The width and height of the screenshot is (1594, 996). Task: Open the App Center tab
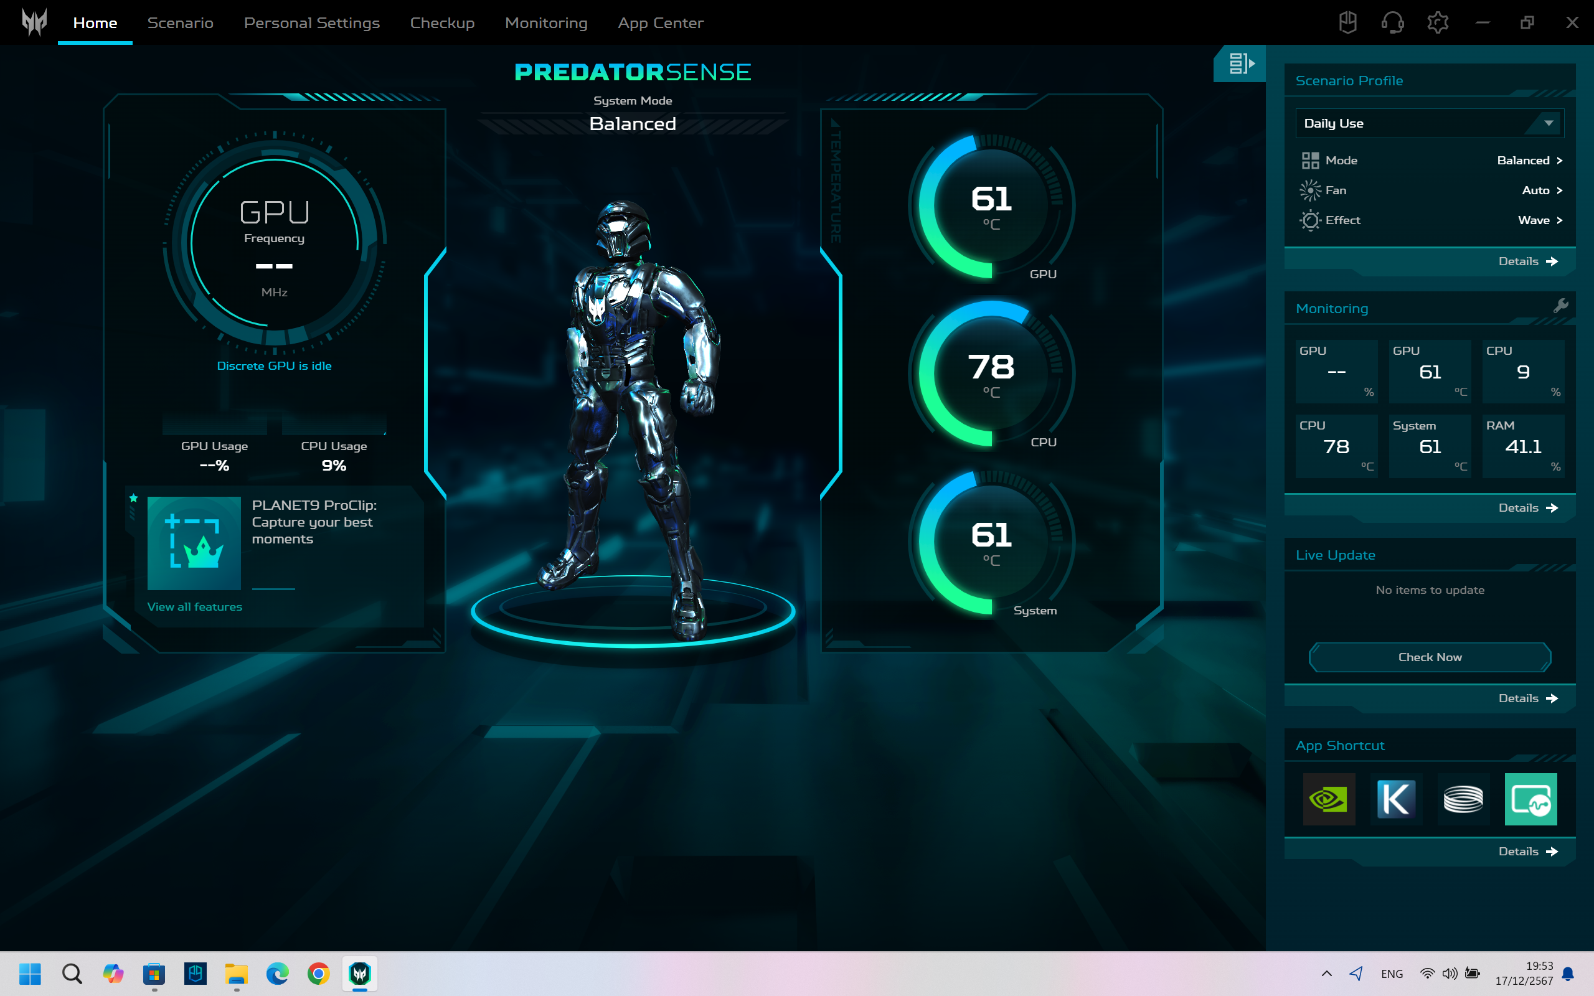pyautogui.click(x=661, y=22)
